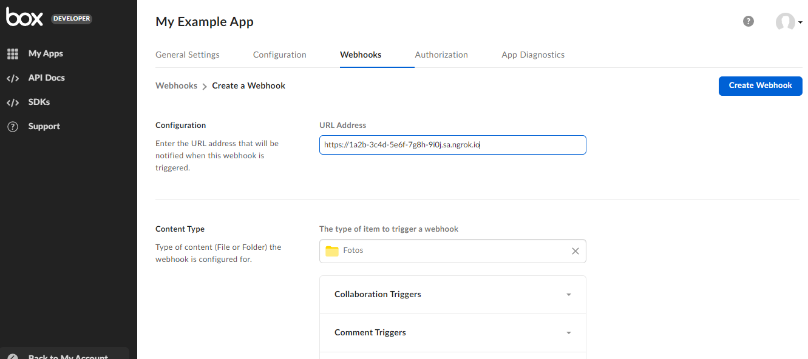Open dropdown caret beside user avatar
The image size is (808, 359).
[x=800, y=22]
